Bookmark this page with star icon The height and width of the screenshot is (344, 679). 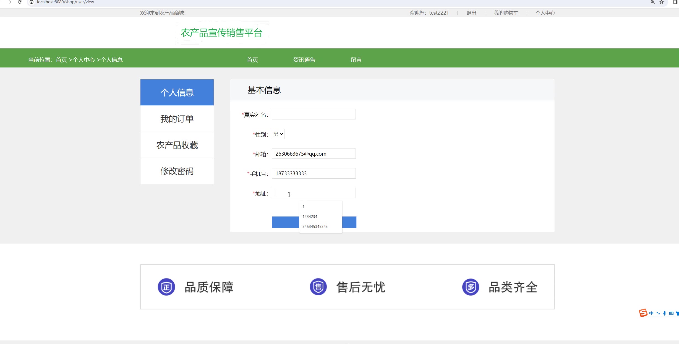click(x=662, y=2)
